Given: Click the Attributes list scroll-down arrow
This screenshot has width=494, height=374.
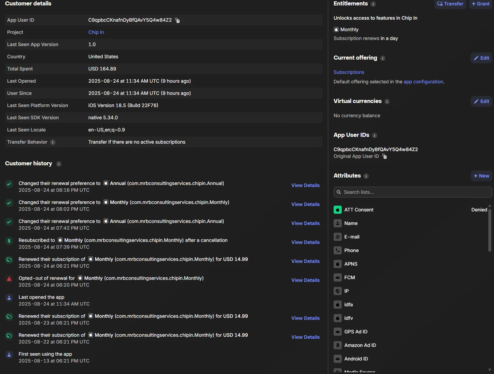Looking at the screenshot, I should (490, 370).
